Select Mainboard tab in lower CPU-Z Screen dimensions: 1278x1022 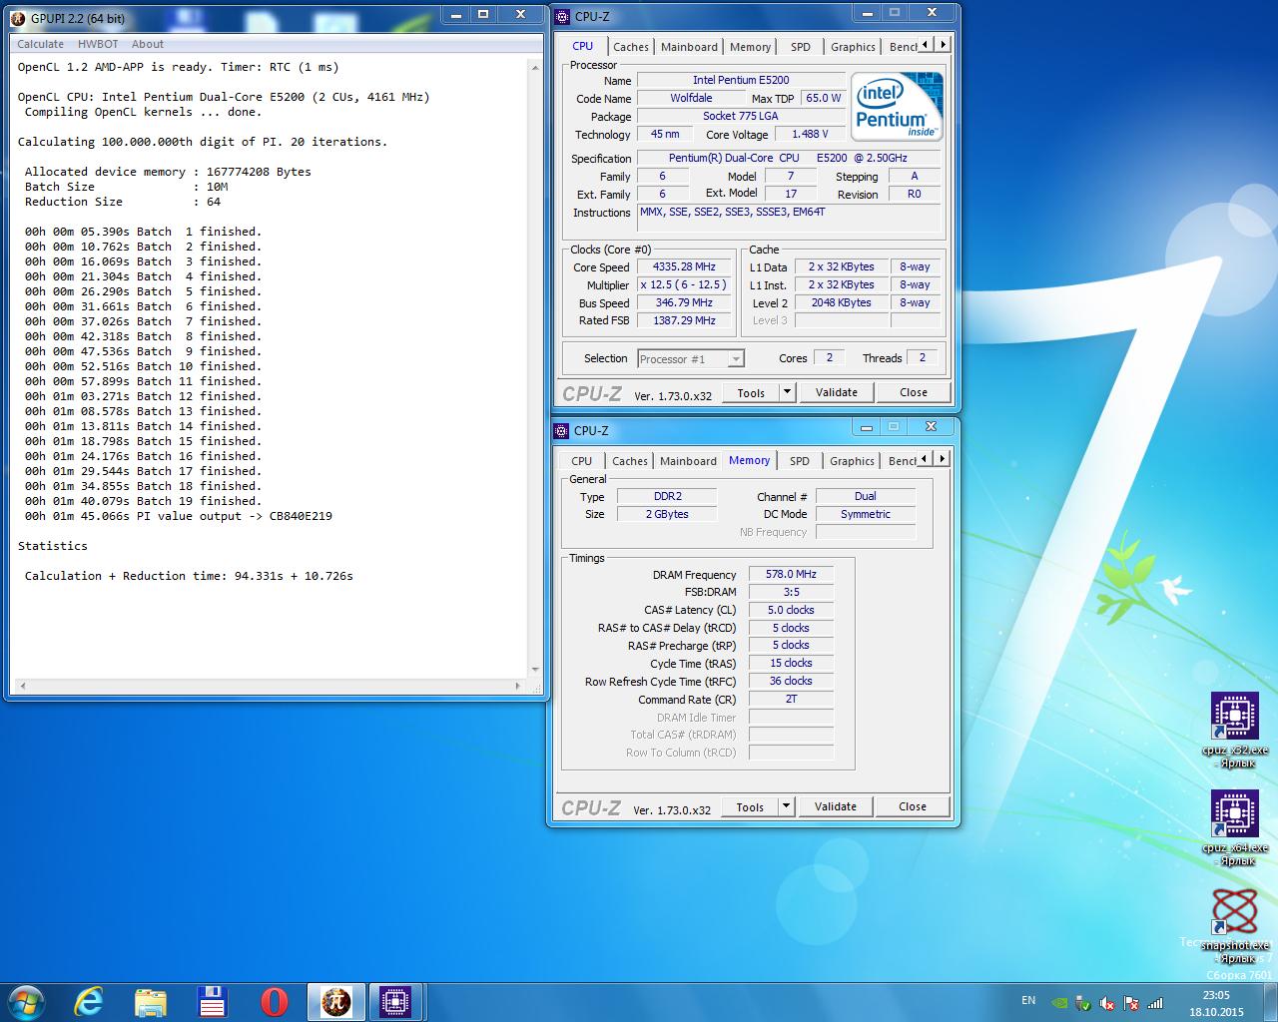tap(688, 461)
